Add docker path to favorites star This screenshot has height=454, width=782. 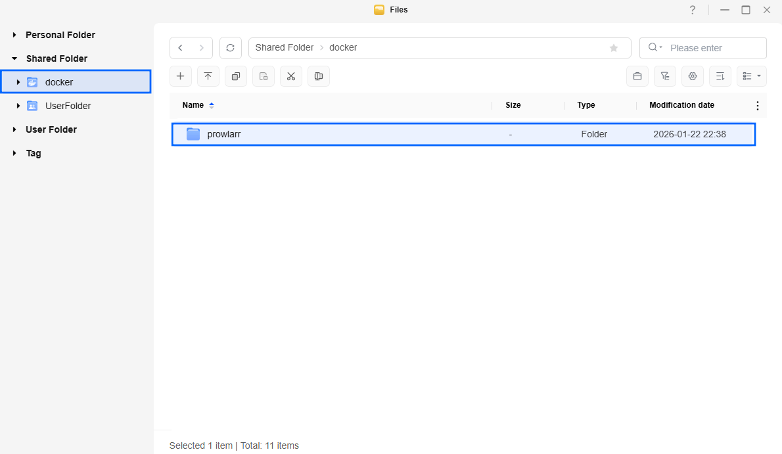[614, 48]
